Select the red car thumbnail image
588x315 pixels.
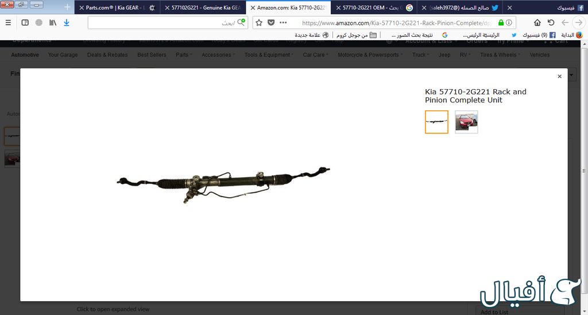pyautogui.click(x=466, y=122)
